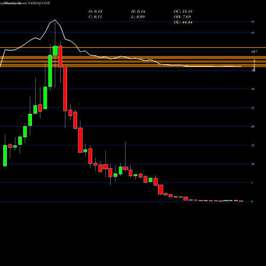Click the 'NASDAQ CSSE' chart title
The height and width of the screenshot is (266, 266).
(x=39, y=3)
